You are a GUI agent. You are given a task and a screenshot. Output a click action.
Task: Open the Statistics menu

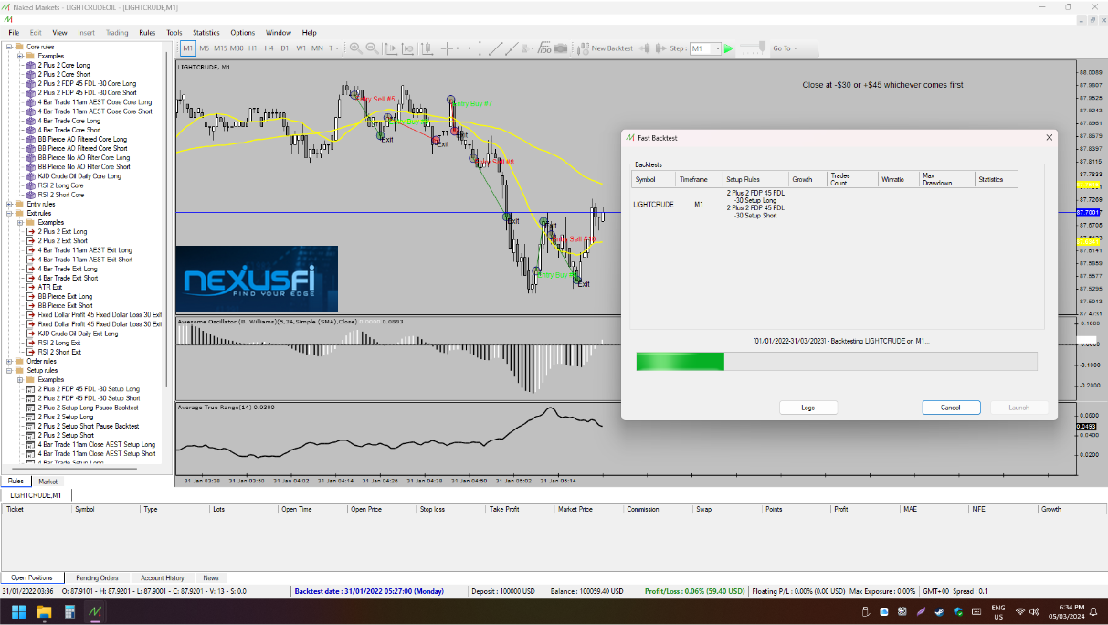[x=206, y=32]
